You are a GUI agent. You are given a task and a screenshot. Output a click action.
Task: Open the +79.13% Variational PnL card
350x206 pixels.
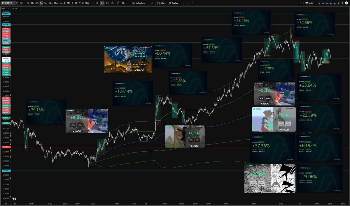[x=46, y=112]
